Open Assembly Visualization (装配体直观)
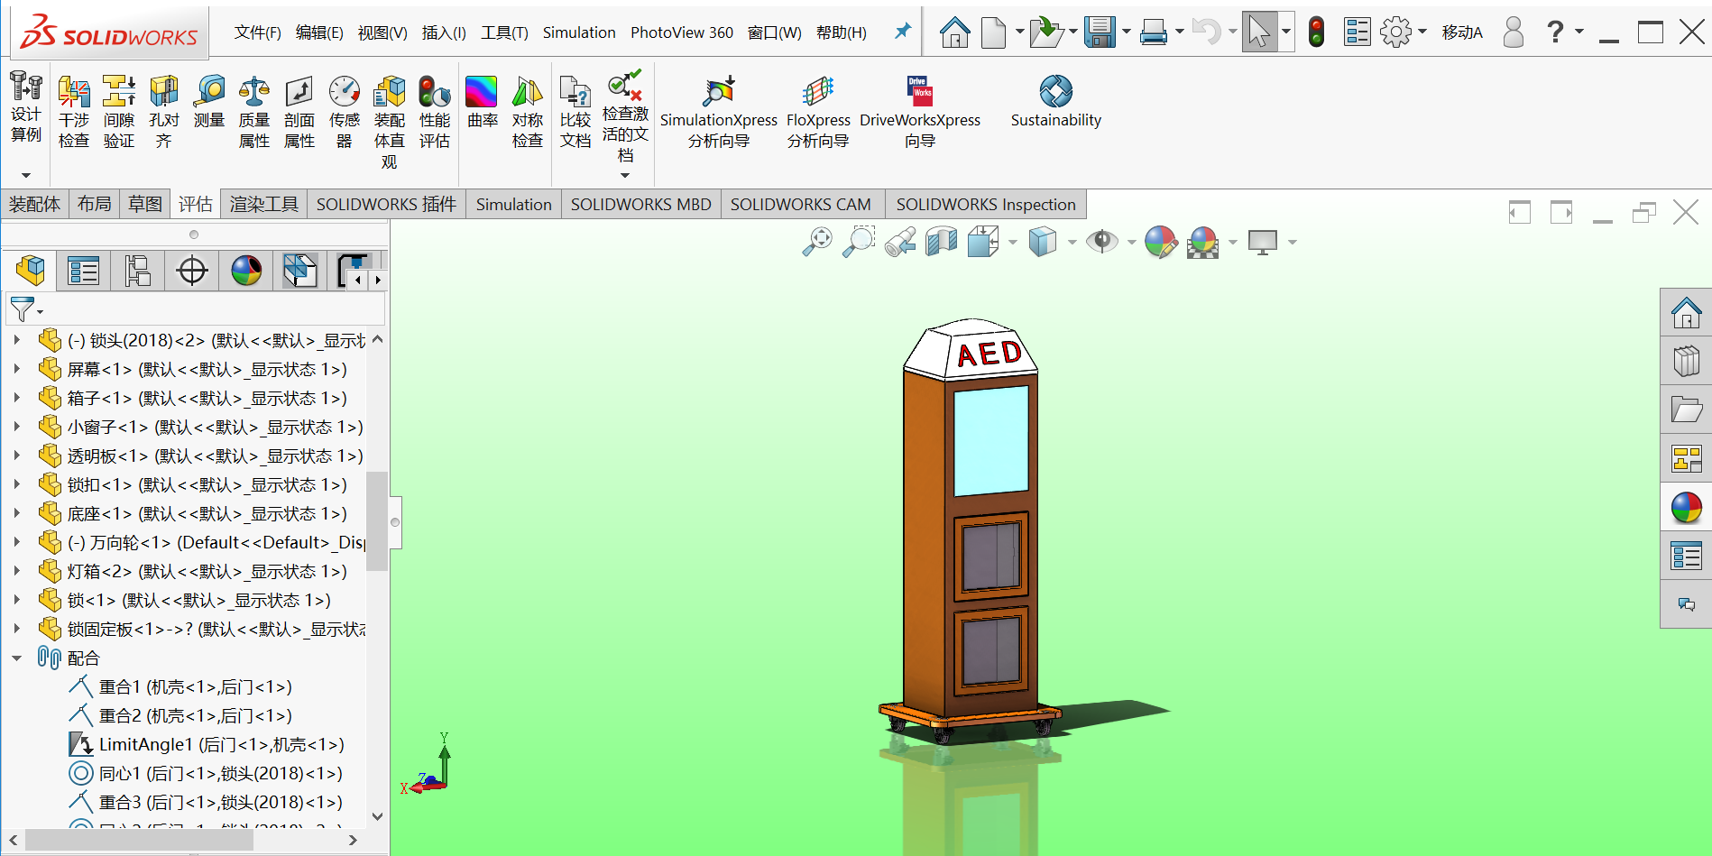Screen dimensions: 1712x856 [390, 123]
